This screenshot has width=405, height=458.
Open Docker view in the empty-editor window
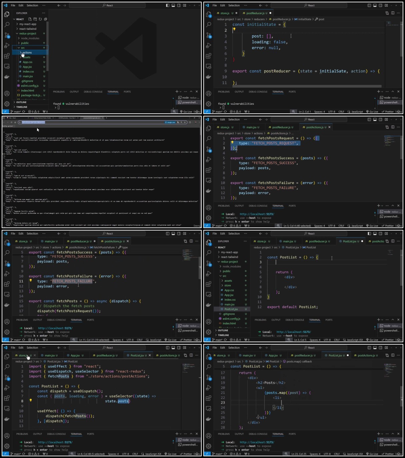(7, 76)
